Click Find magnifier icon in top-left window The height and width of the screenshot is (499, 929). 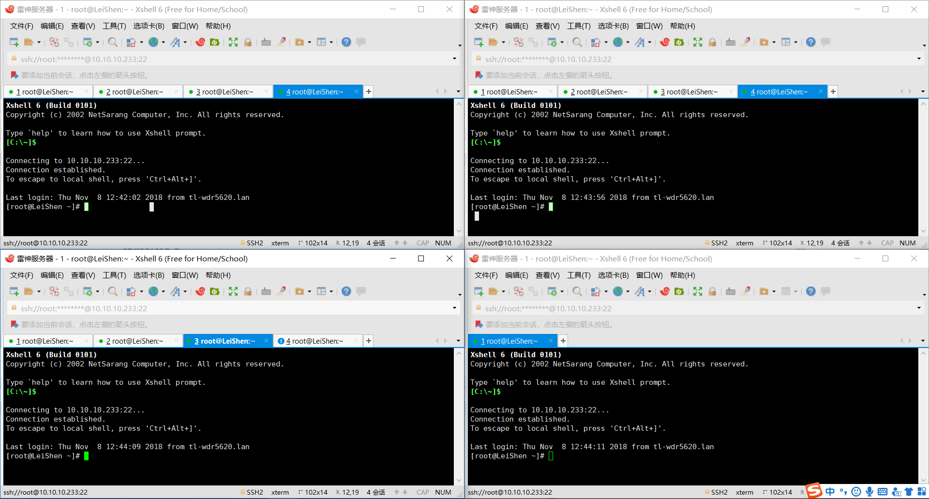(113, 42)
